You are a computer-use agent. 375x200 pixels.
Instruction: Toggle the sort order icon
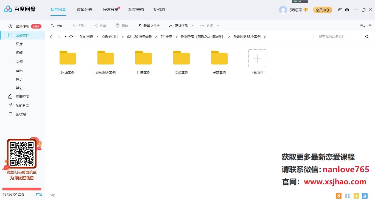click(362, 26)
